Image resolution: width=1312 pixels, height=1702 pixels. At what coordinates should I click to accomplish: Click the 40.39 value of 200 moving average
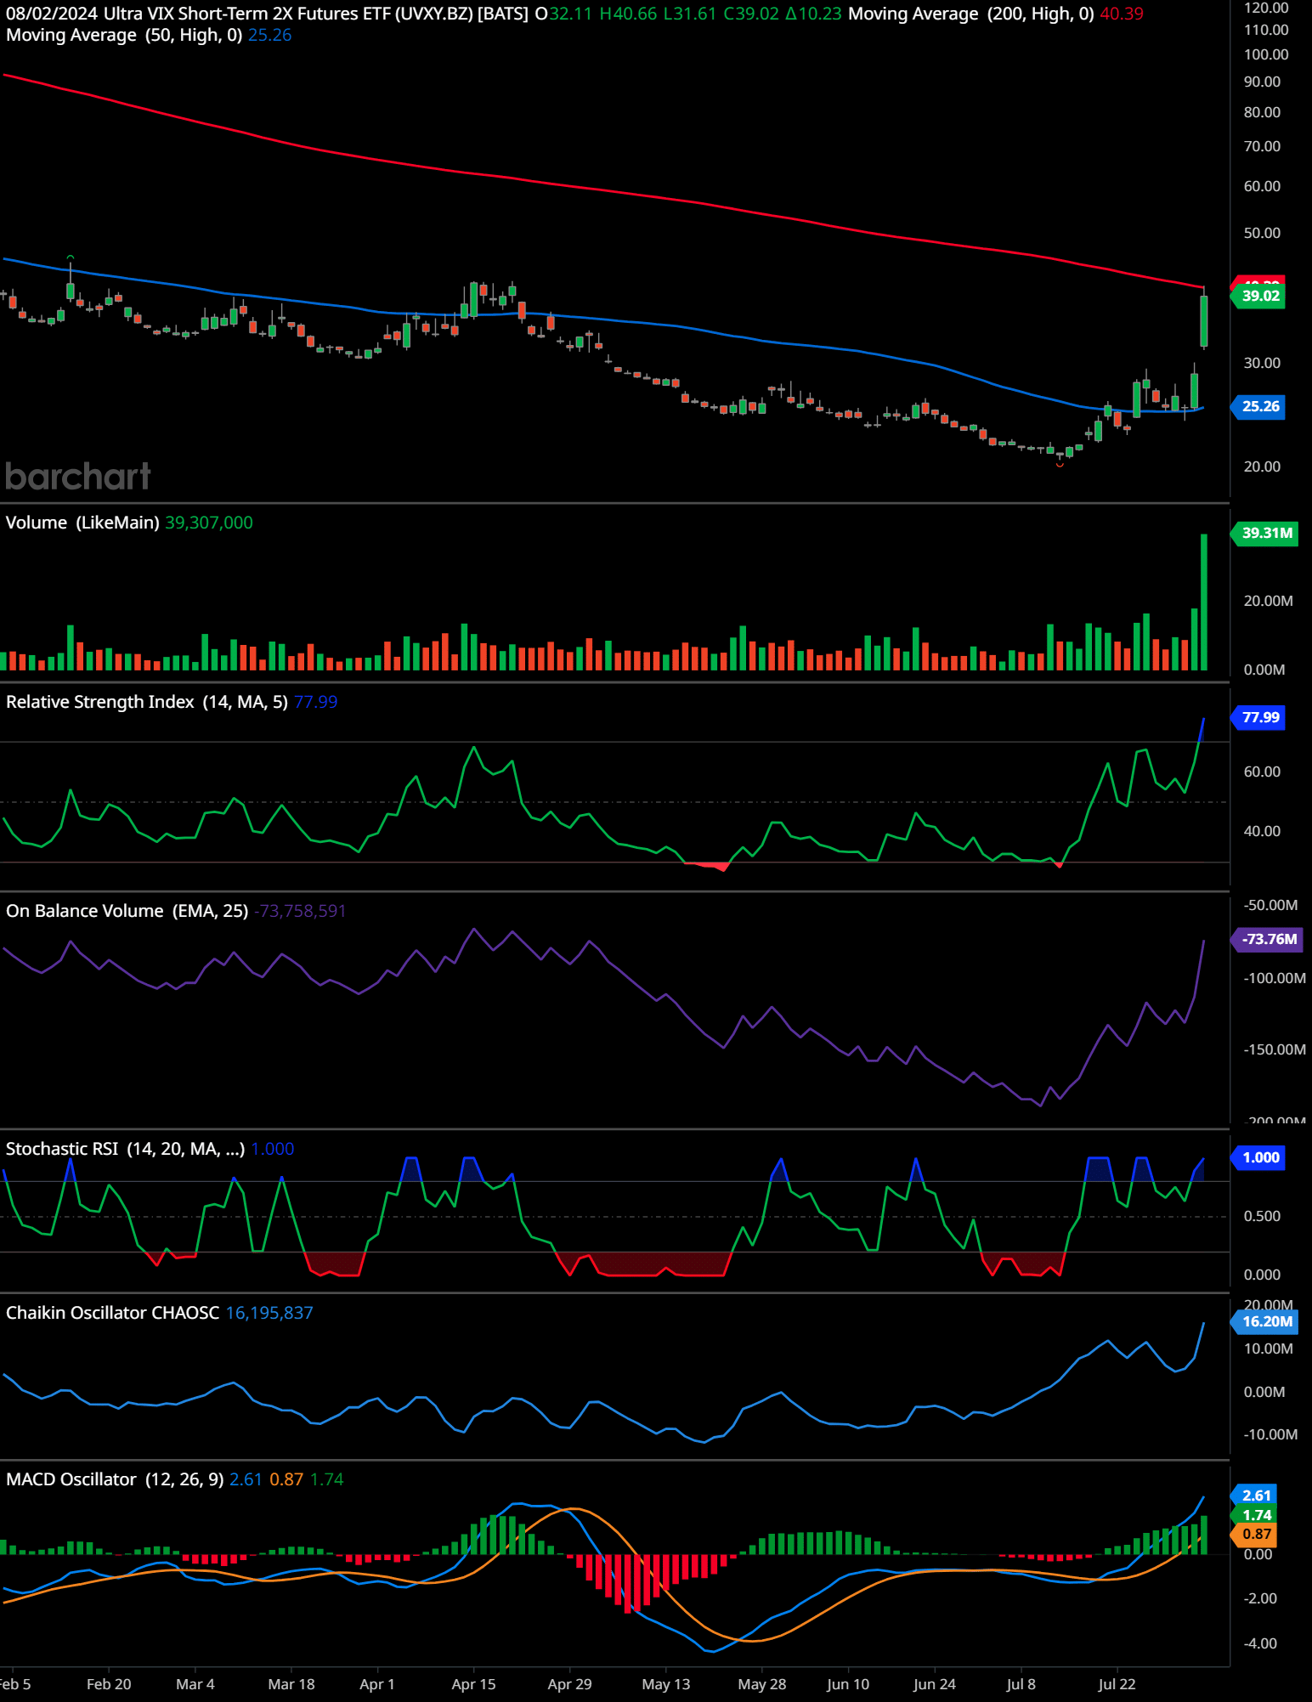(1122, 14)
